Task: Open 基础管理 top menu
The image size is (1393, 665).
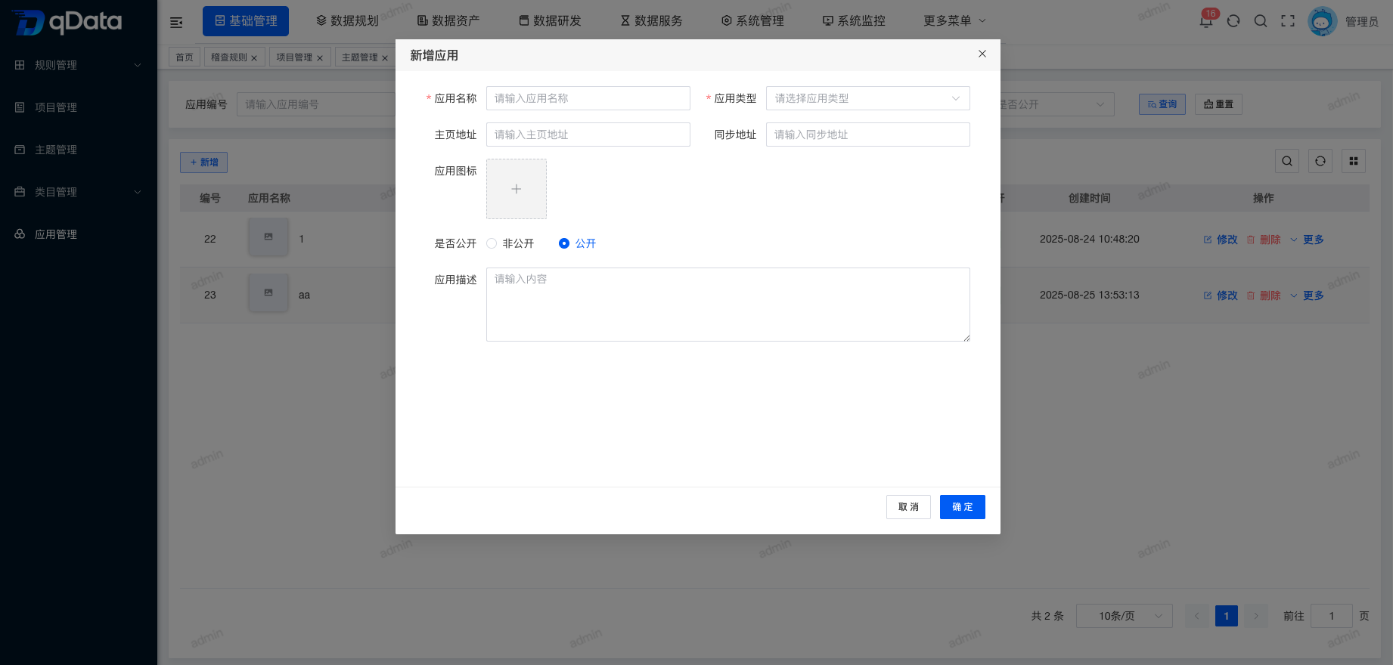Action: [x=246, y=21]
